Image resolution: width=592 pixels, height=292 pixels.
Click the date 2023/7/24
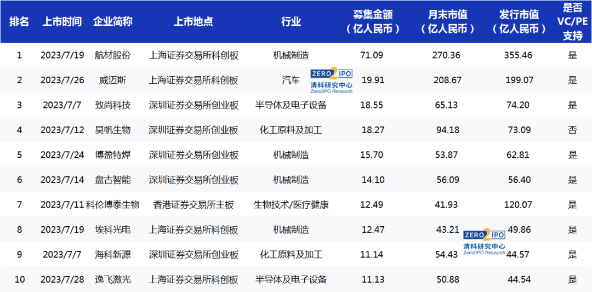62,155
